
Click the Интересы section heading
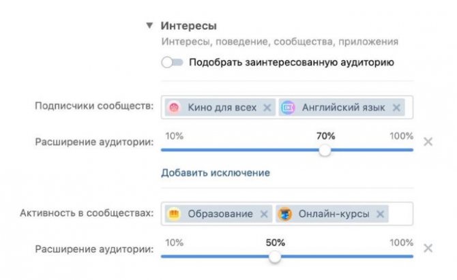[188, 26]
